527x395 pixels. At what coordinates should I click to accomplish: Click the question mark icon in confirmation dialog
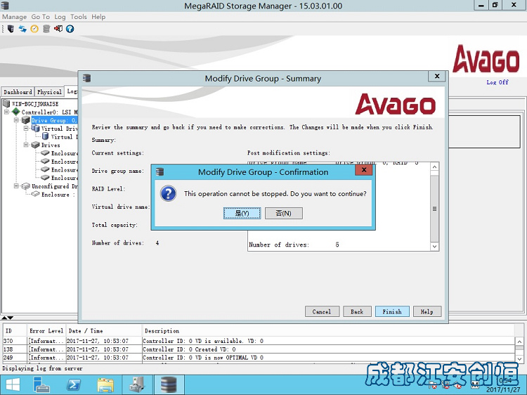[169, 193]
